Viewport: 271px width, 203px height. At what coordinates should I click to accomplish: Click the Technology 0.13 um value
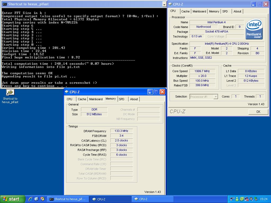pos(197,36)
